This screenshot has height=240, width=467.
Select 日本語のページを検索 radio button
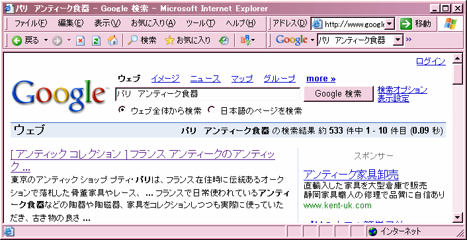(x=211, y=110)
